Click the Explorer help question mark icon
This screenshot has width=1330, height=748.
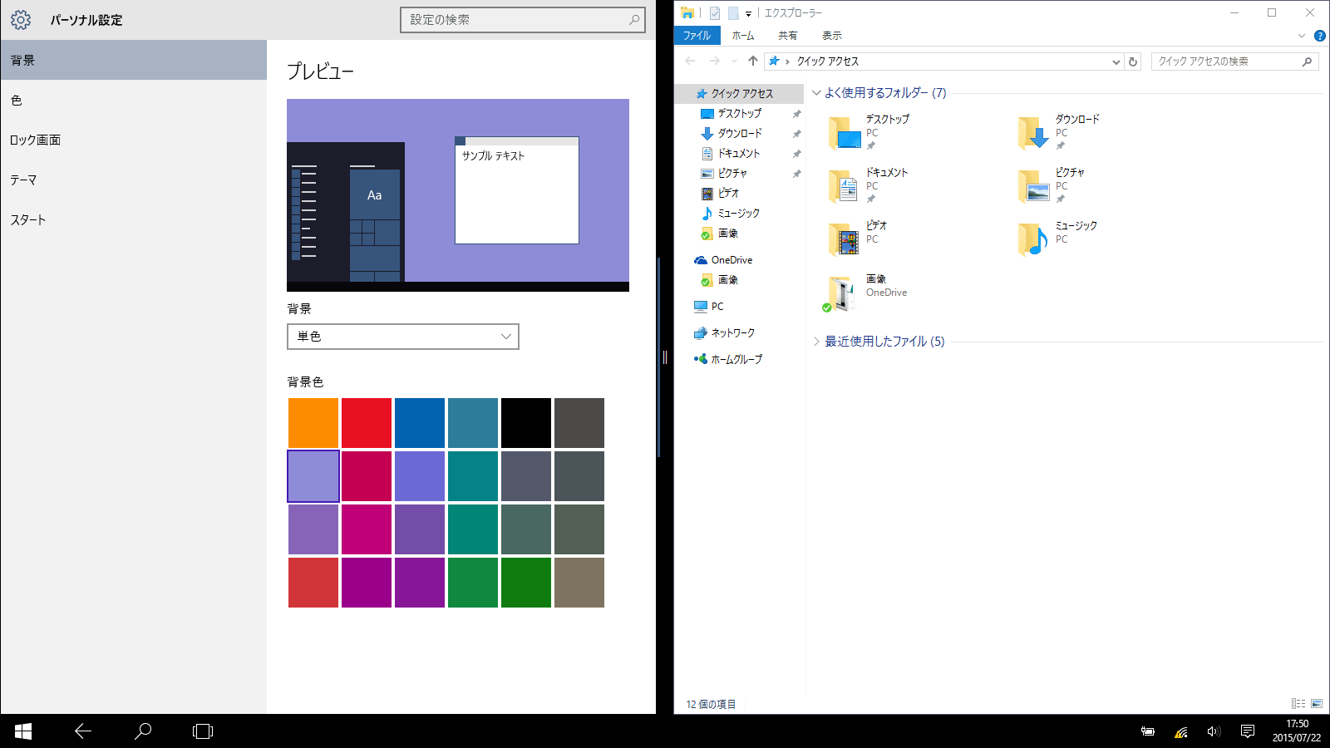click(1319, 36)
